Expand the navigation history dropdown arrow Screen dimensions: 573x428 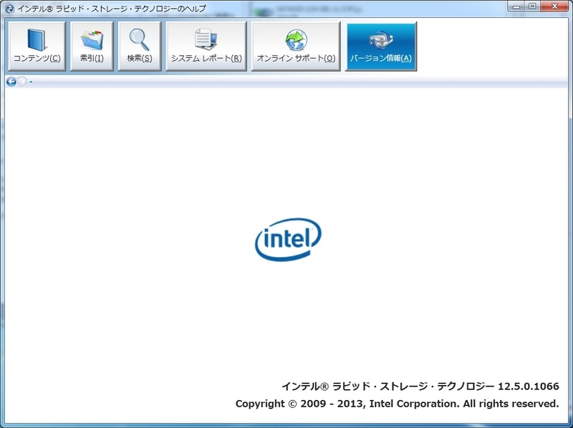point(31,82)
